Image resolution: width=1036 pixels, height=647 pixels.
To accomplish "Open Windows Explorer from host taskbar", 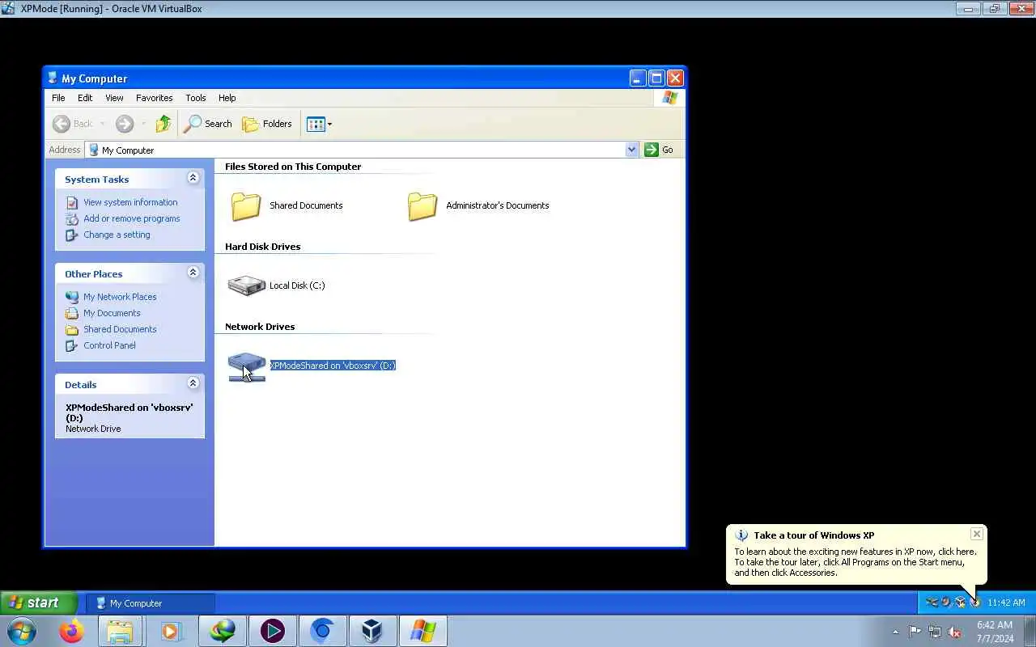I will point(120,631).
